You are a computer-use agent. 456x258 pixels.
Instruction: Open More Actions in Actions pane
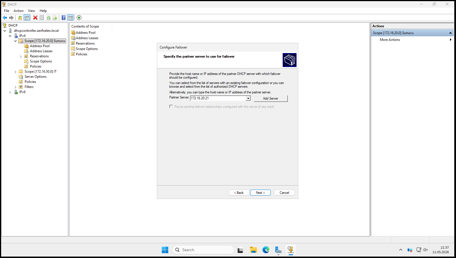[390, 40]
